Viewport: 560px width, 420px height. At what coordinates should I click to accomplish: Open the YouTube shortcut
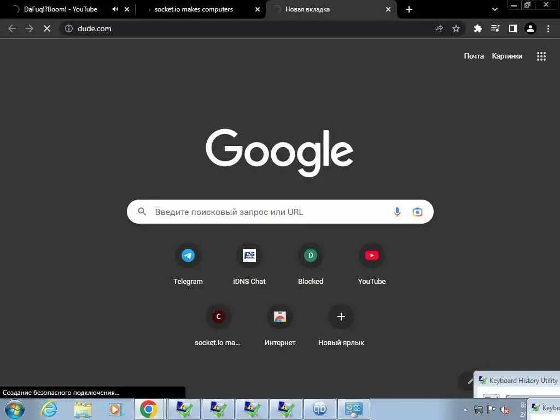pyautogui.click(x=372, y=265)
